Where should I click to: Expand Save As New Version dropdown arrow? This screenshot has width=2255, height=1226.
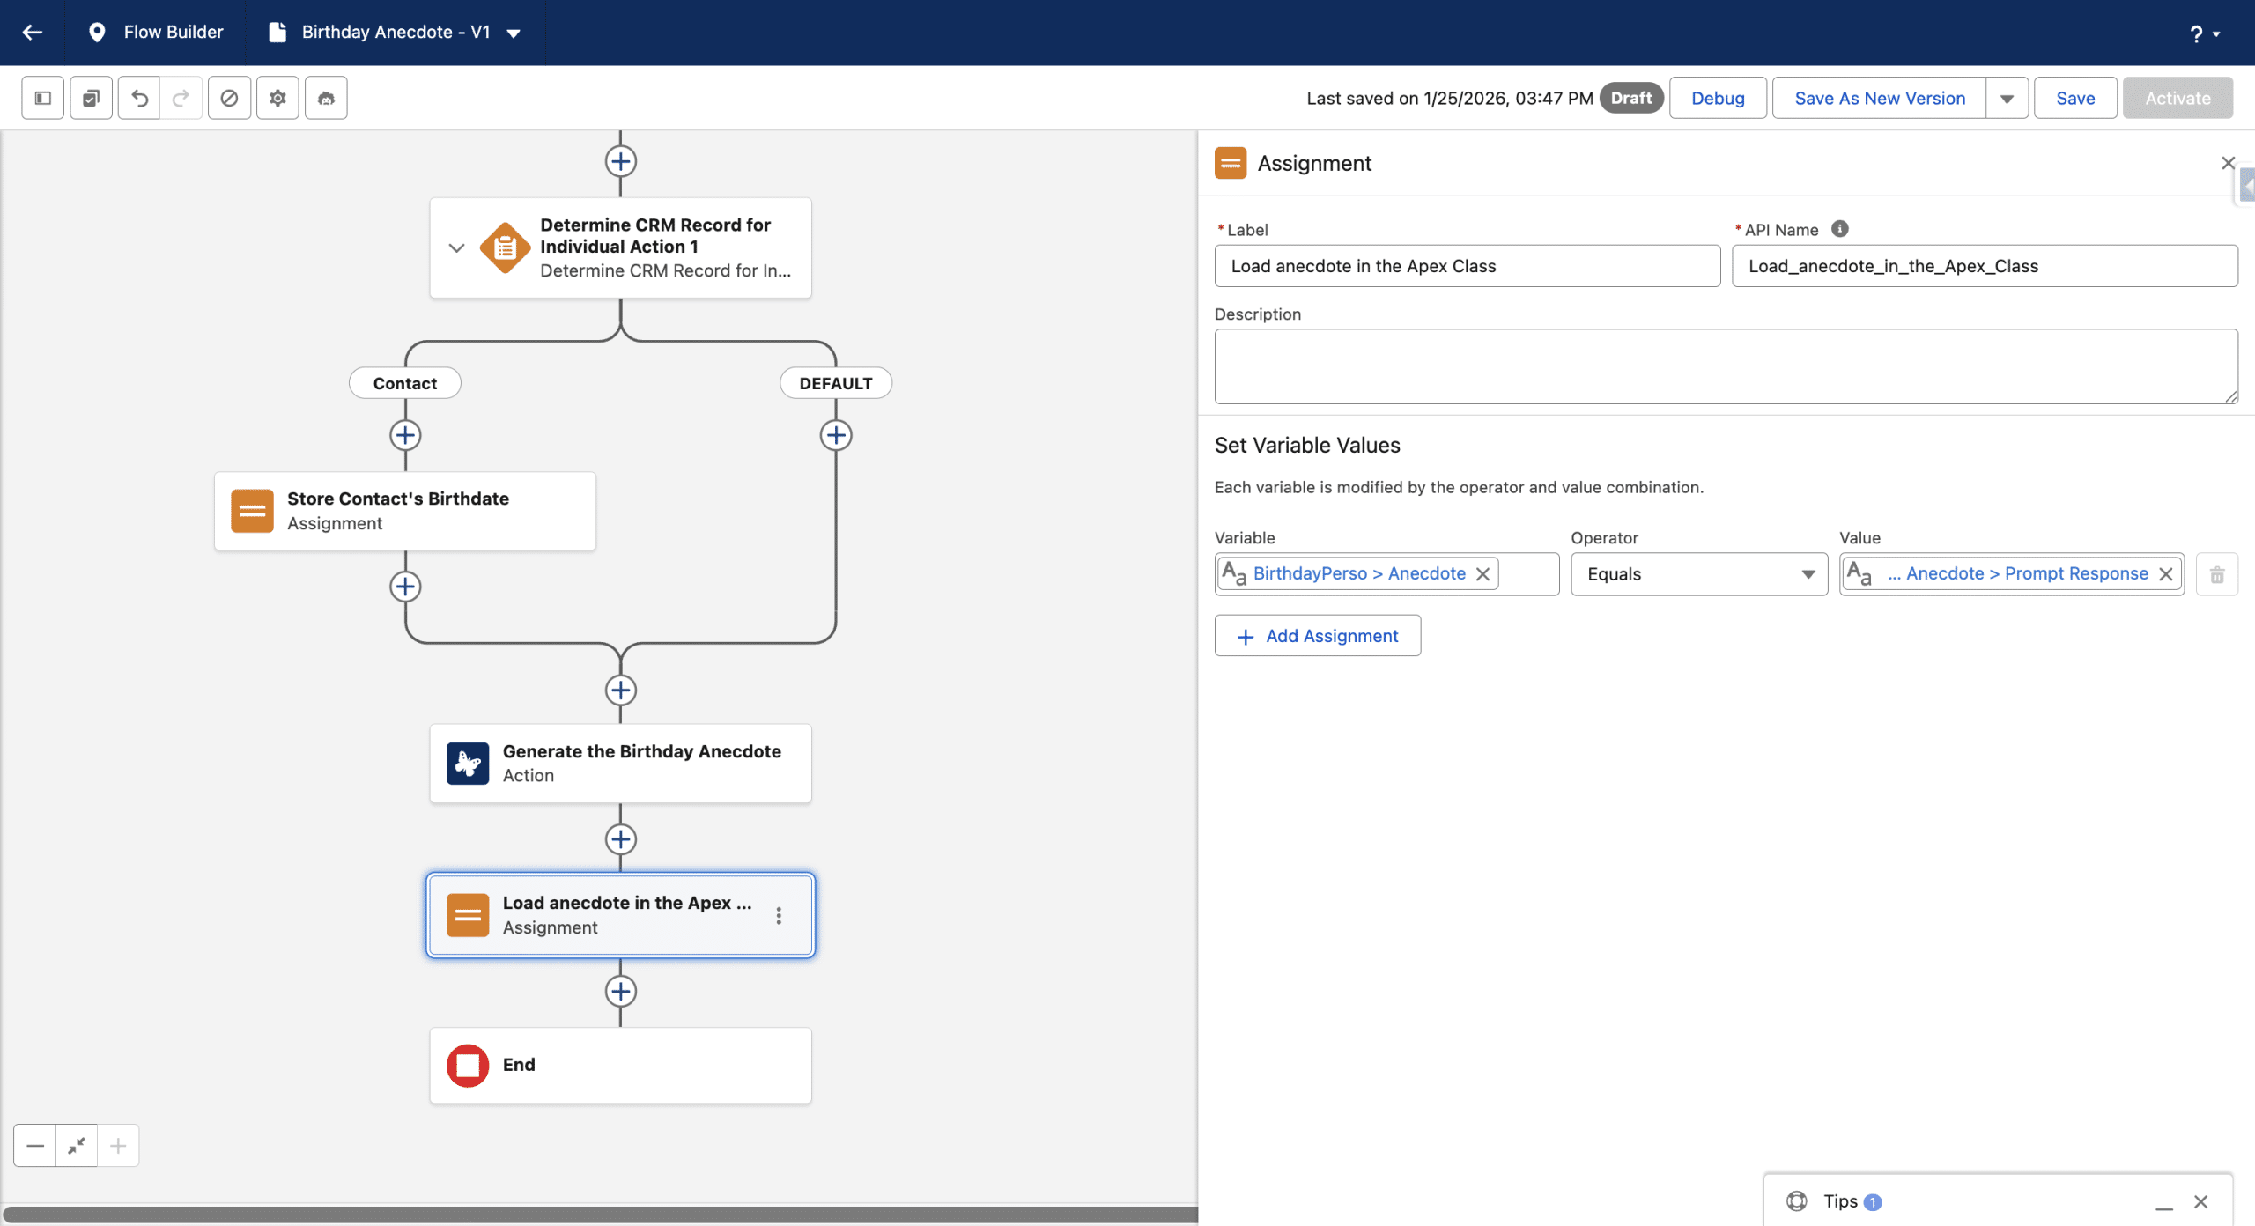[x=2007, y=99]
